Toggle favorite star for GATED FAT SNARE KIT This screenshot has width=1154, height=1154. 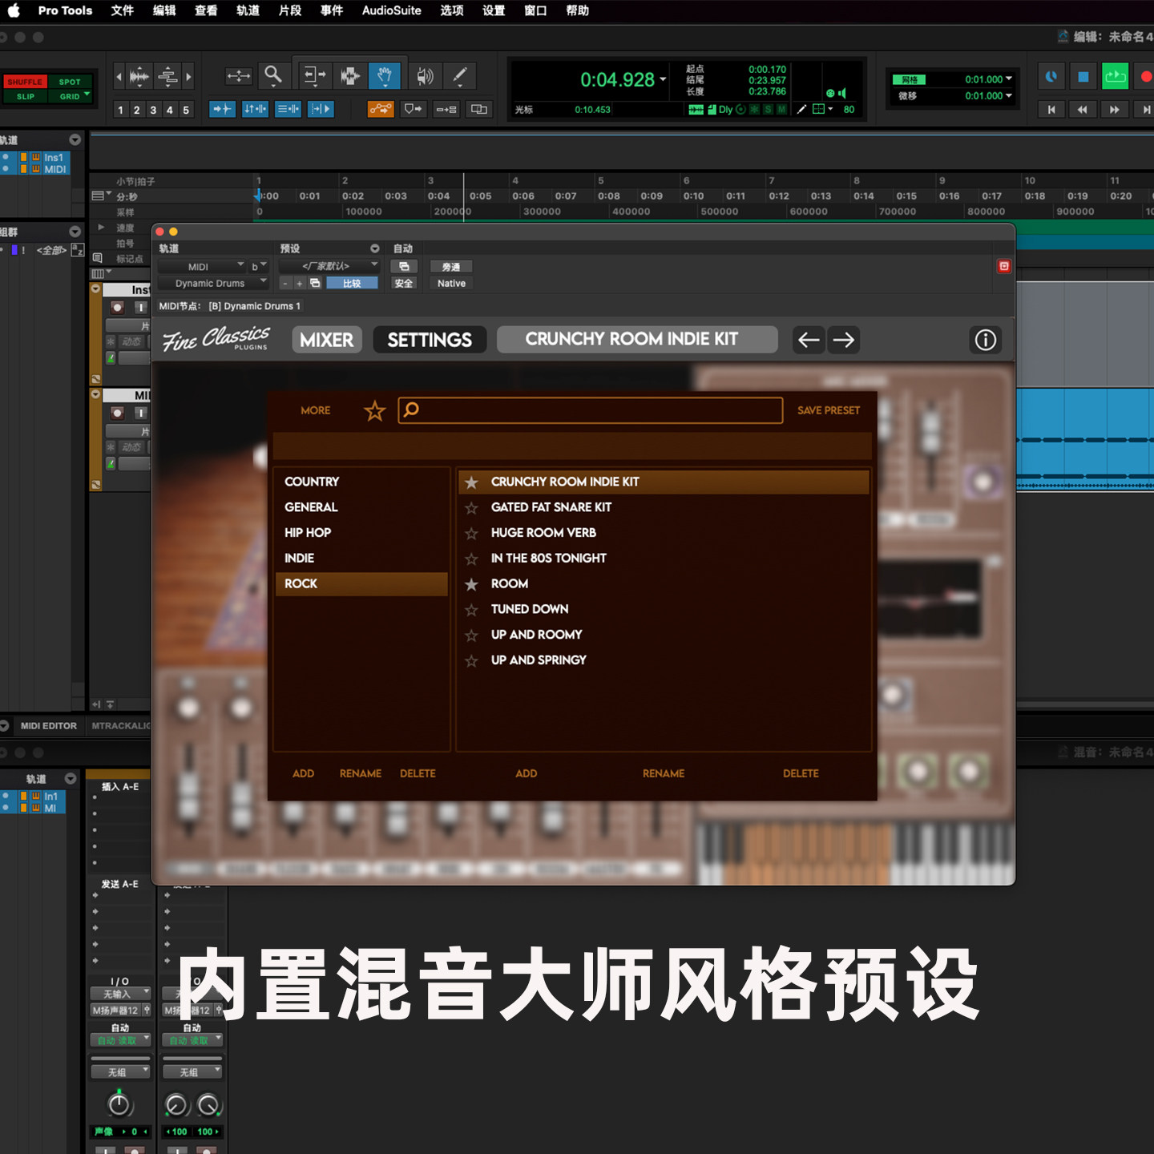[x=471, y=507]
